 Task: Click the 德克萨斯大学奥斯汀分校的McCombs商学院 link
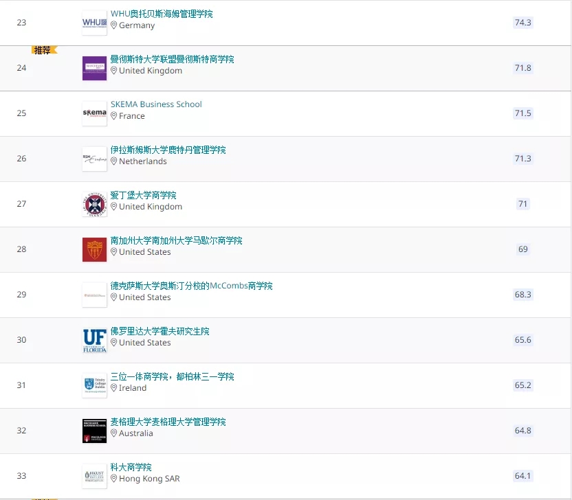pyautogui.click(x=192, y=286)
